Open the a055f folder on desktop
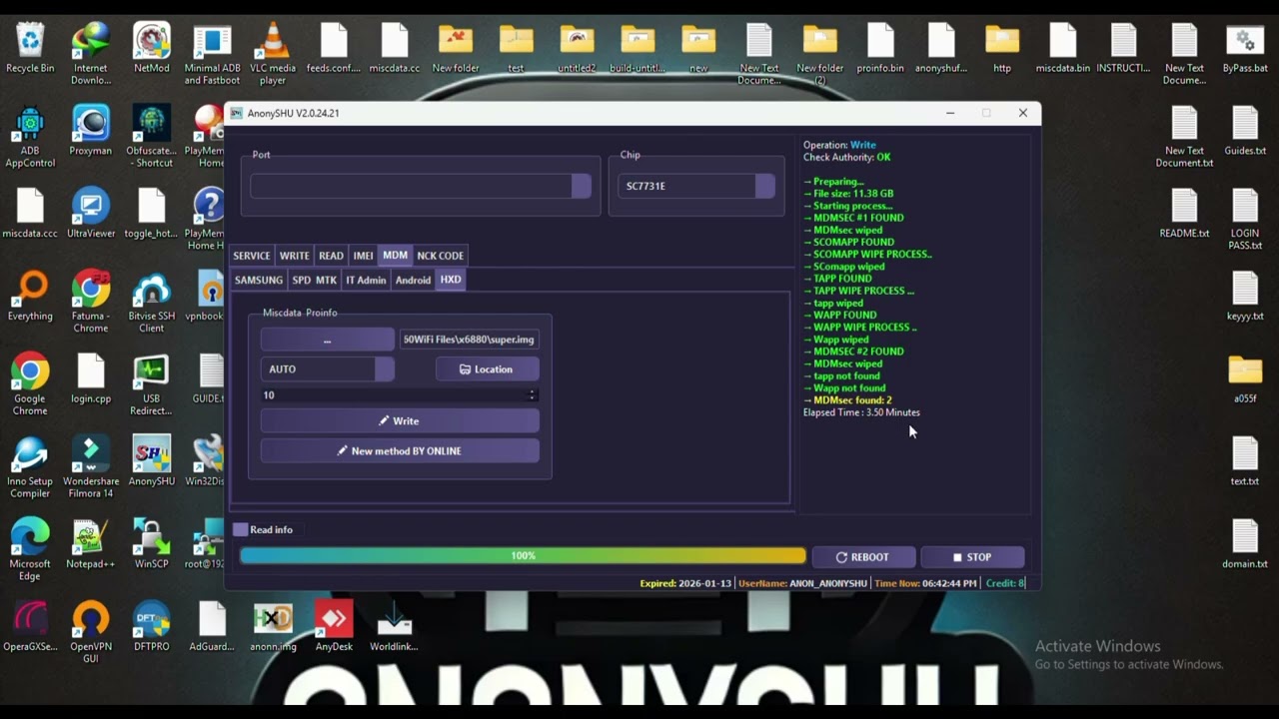1279x719 pixels. tap(1245, 378)
